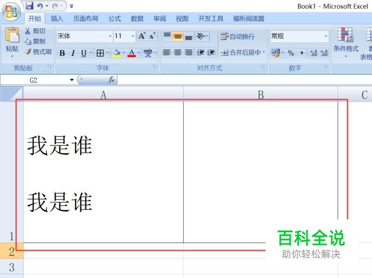Viewport: 372px width, 278px height.
Task: Increase decimal places
Action: pyautogui.click(x=313, y=53)
